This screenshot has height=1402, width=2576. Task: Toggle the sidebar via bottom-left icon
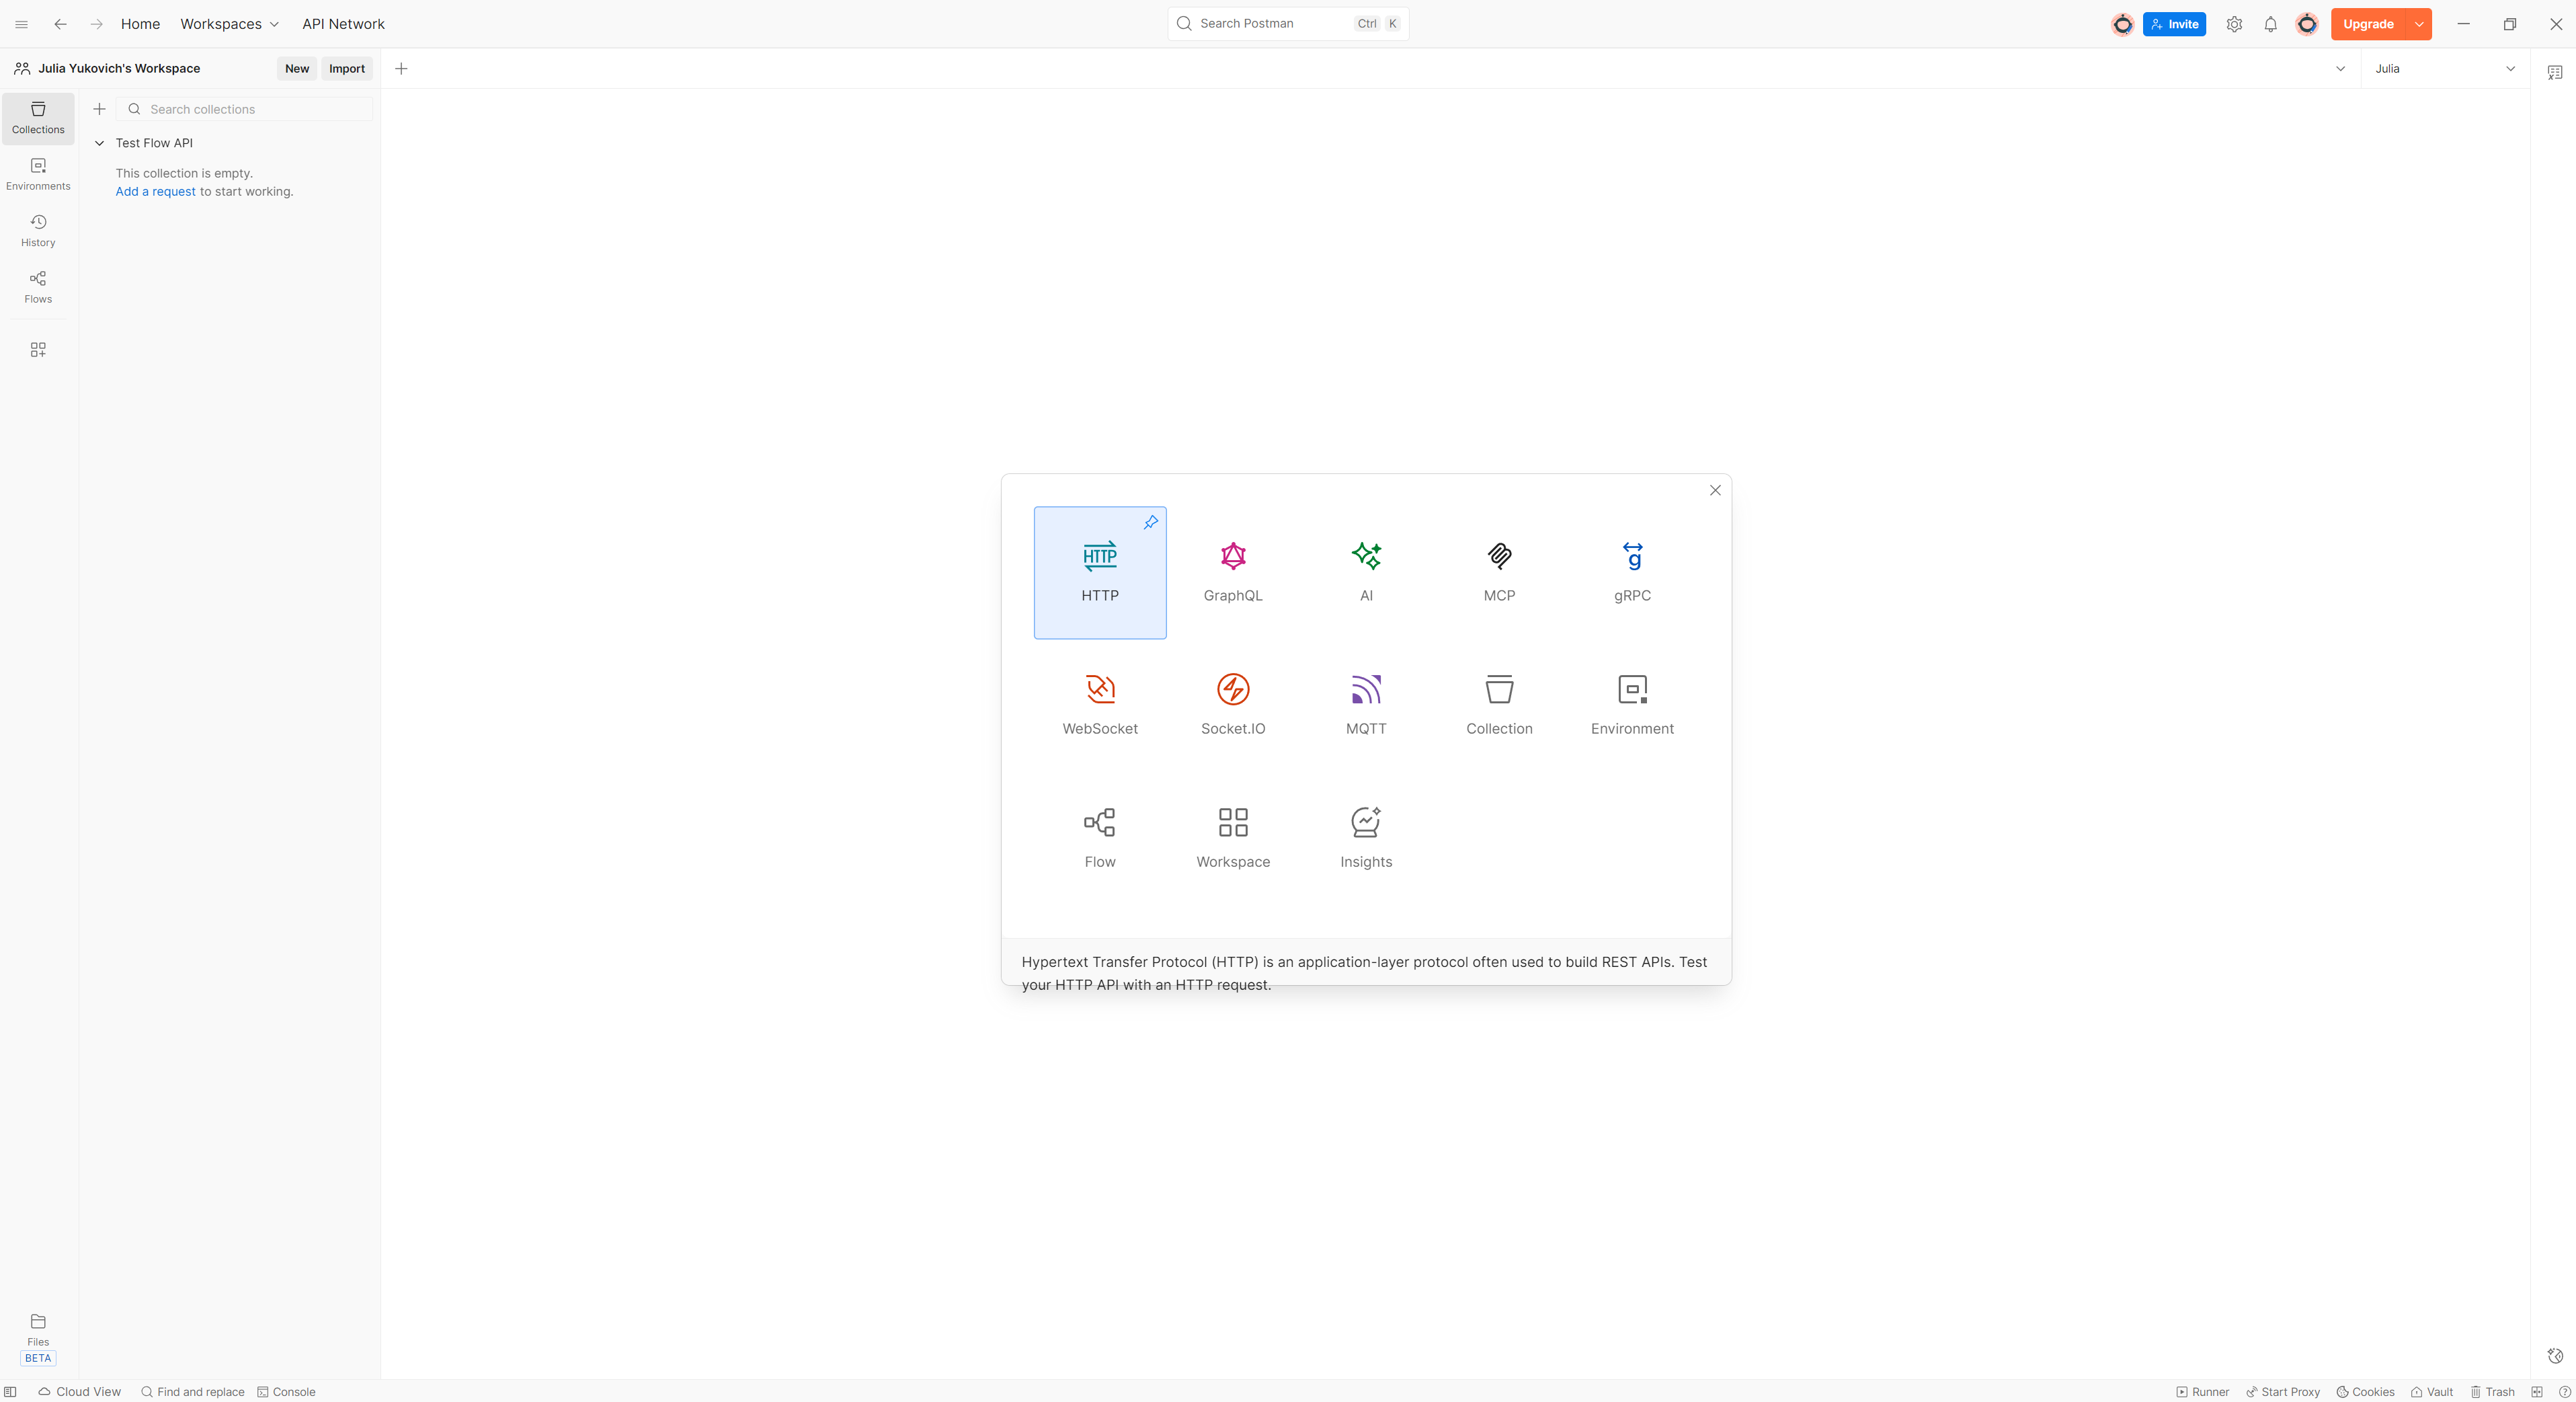[11, 1392]
